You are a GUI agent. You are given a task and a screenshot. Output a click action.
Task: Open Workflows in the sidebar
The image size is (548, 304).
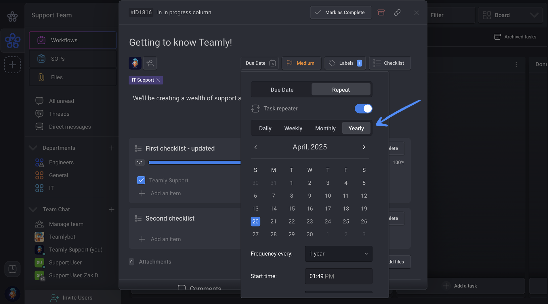point(73,40)
